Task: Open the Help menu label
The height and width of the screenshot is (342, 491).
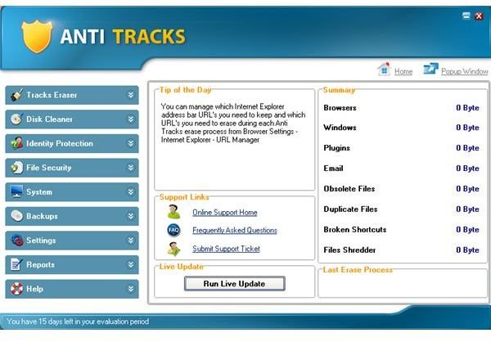Action: [x=34, y=289]
